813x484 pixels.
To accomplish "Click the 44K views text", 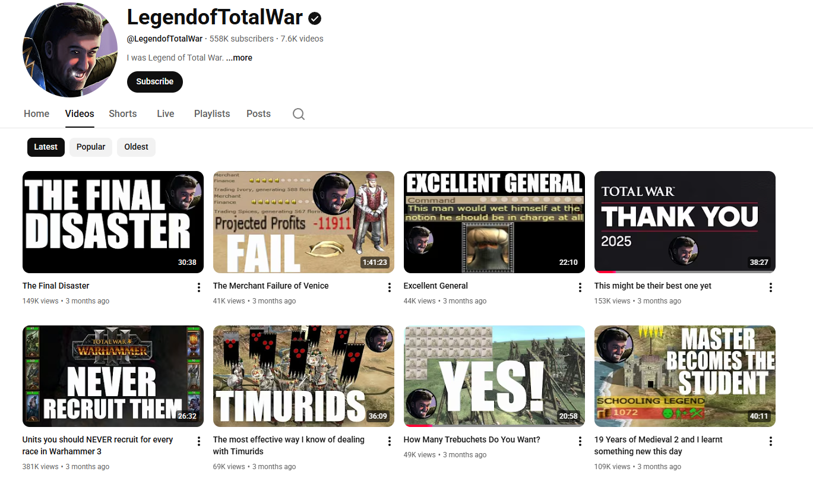I will [x=420, y=301].
